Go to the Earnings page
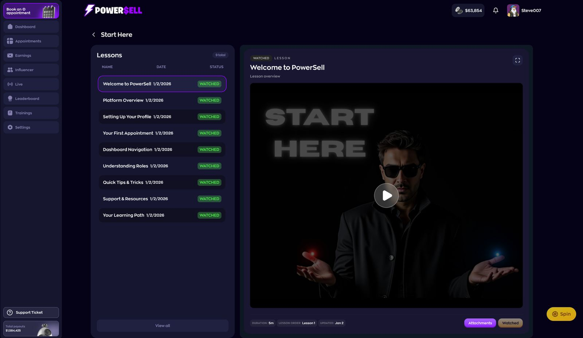 click(31, 55)
